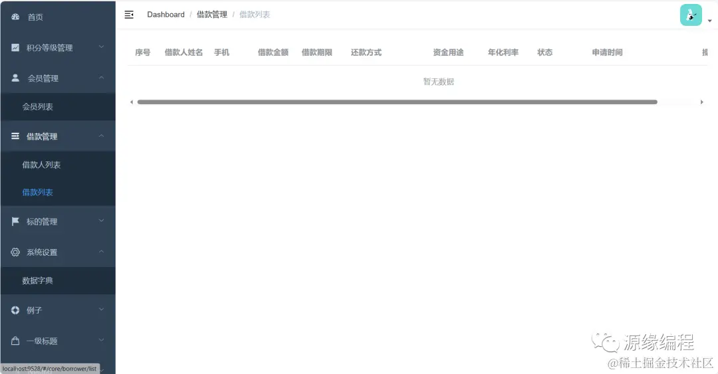Click Dashboard breadcrumb link

pos(166,15)
